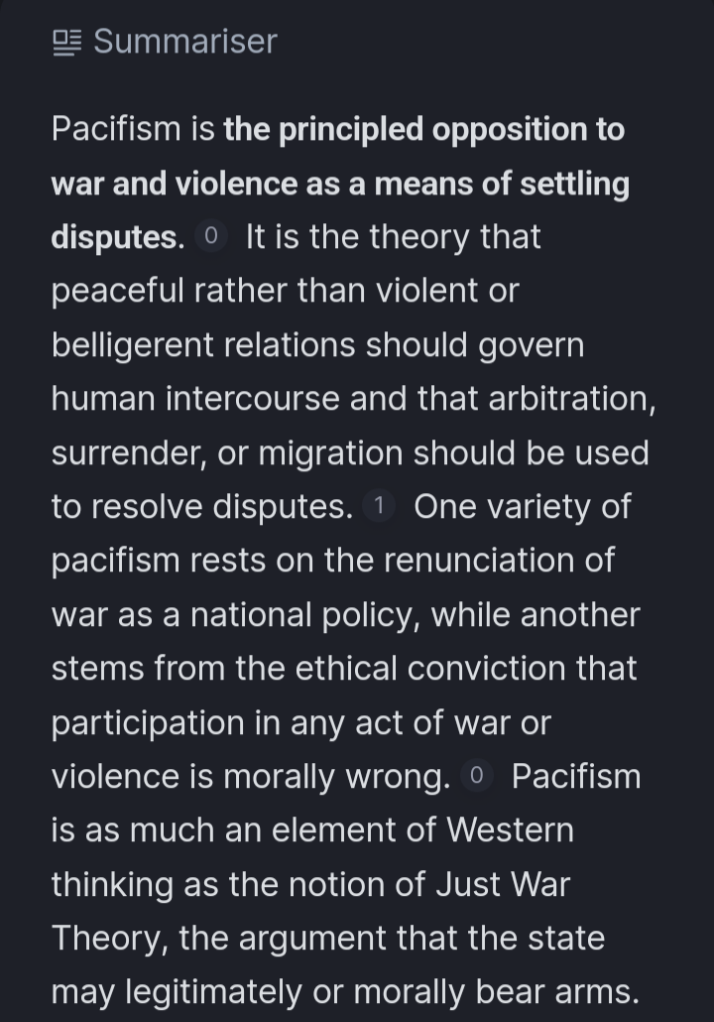The image size is (714, 1022).
Task: Click the phrase human intercourse
Action: [195, 399]
